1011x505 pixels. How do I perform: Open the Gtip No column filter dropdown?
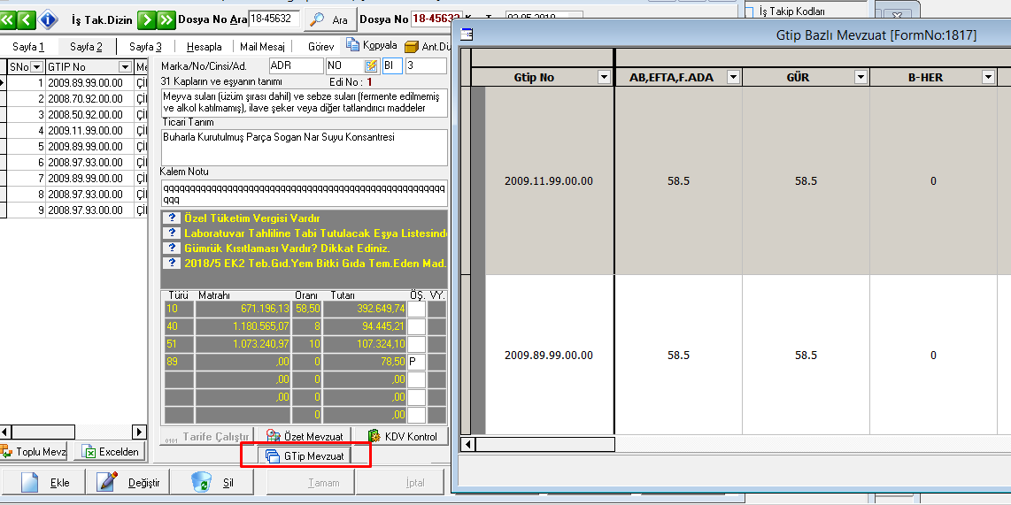pyautogui.click(x=604, y=78)
